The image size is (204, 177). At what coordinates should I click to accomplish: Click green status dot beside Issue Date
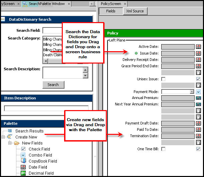tap(136, 53)
